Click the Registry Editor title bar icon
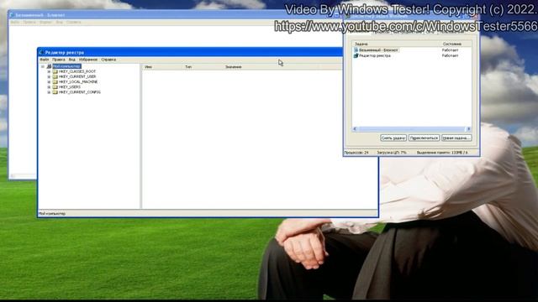This screenshot has width=538, height=302. click(x=41, y=52)
